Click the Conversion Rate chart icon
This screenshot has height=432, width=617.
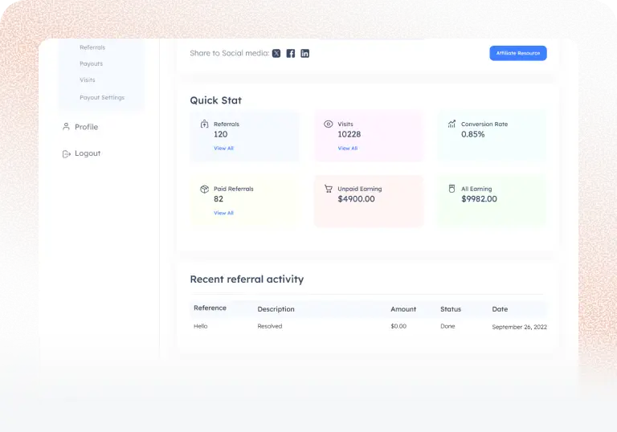pos(452,124)
